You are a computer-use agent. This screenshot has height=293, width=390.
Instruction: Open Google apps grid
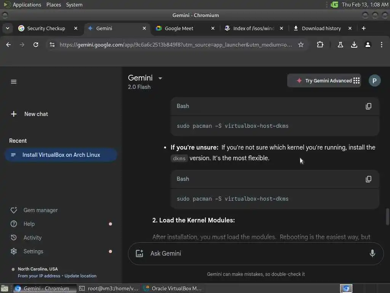(x=356, y=80)
